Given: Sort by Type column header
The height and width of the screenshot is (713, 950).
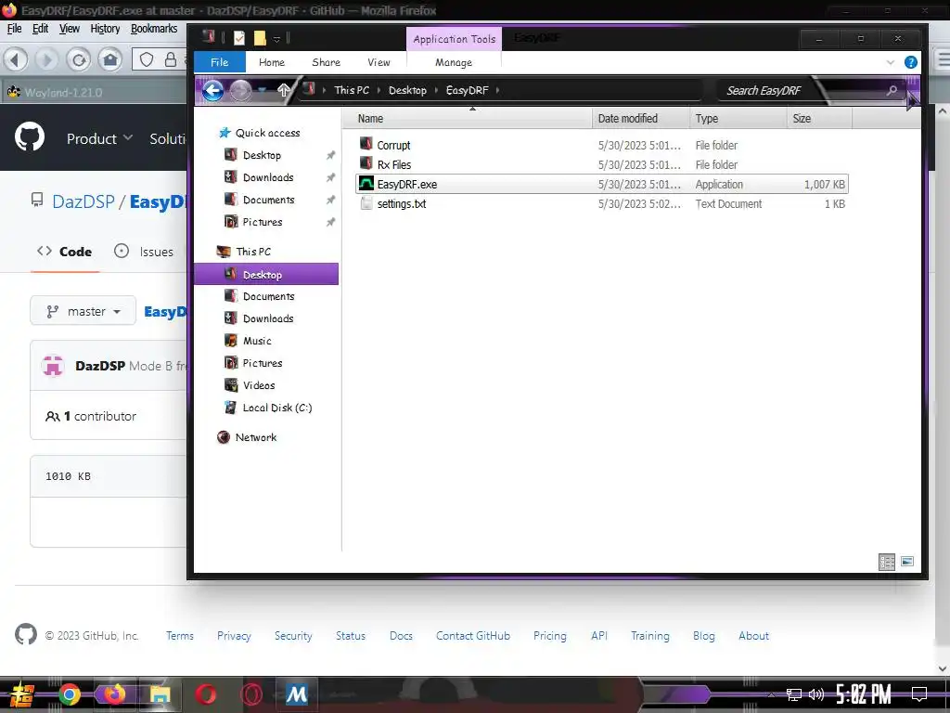Looking at the screenshot, I should [x=738, y=118].
